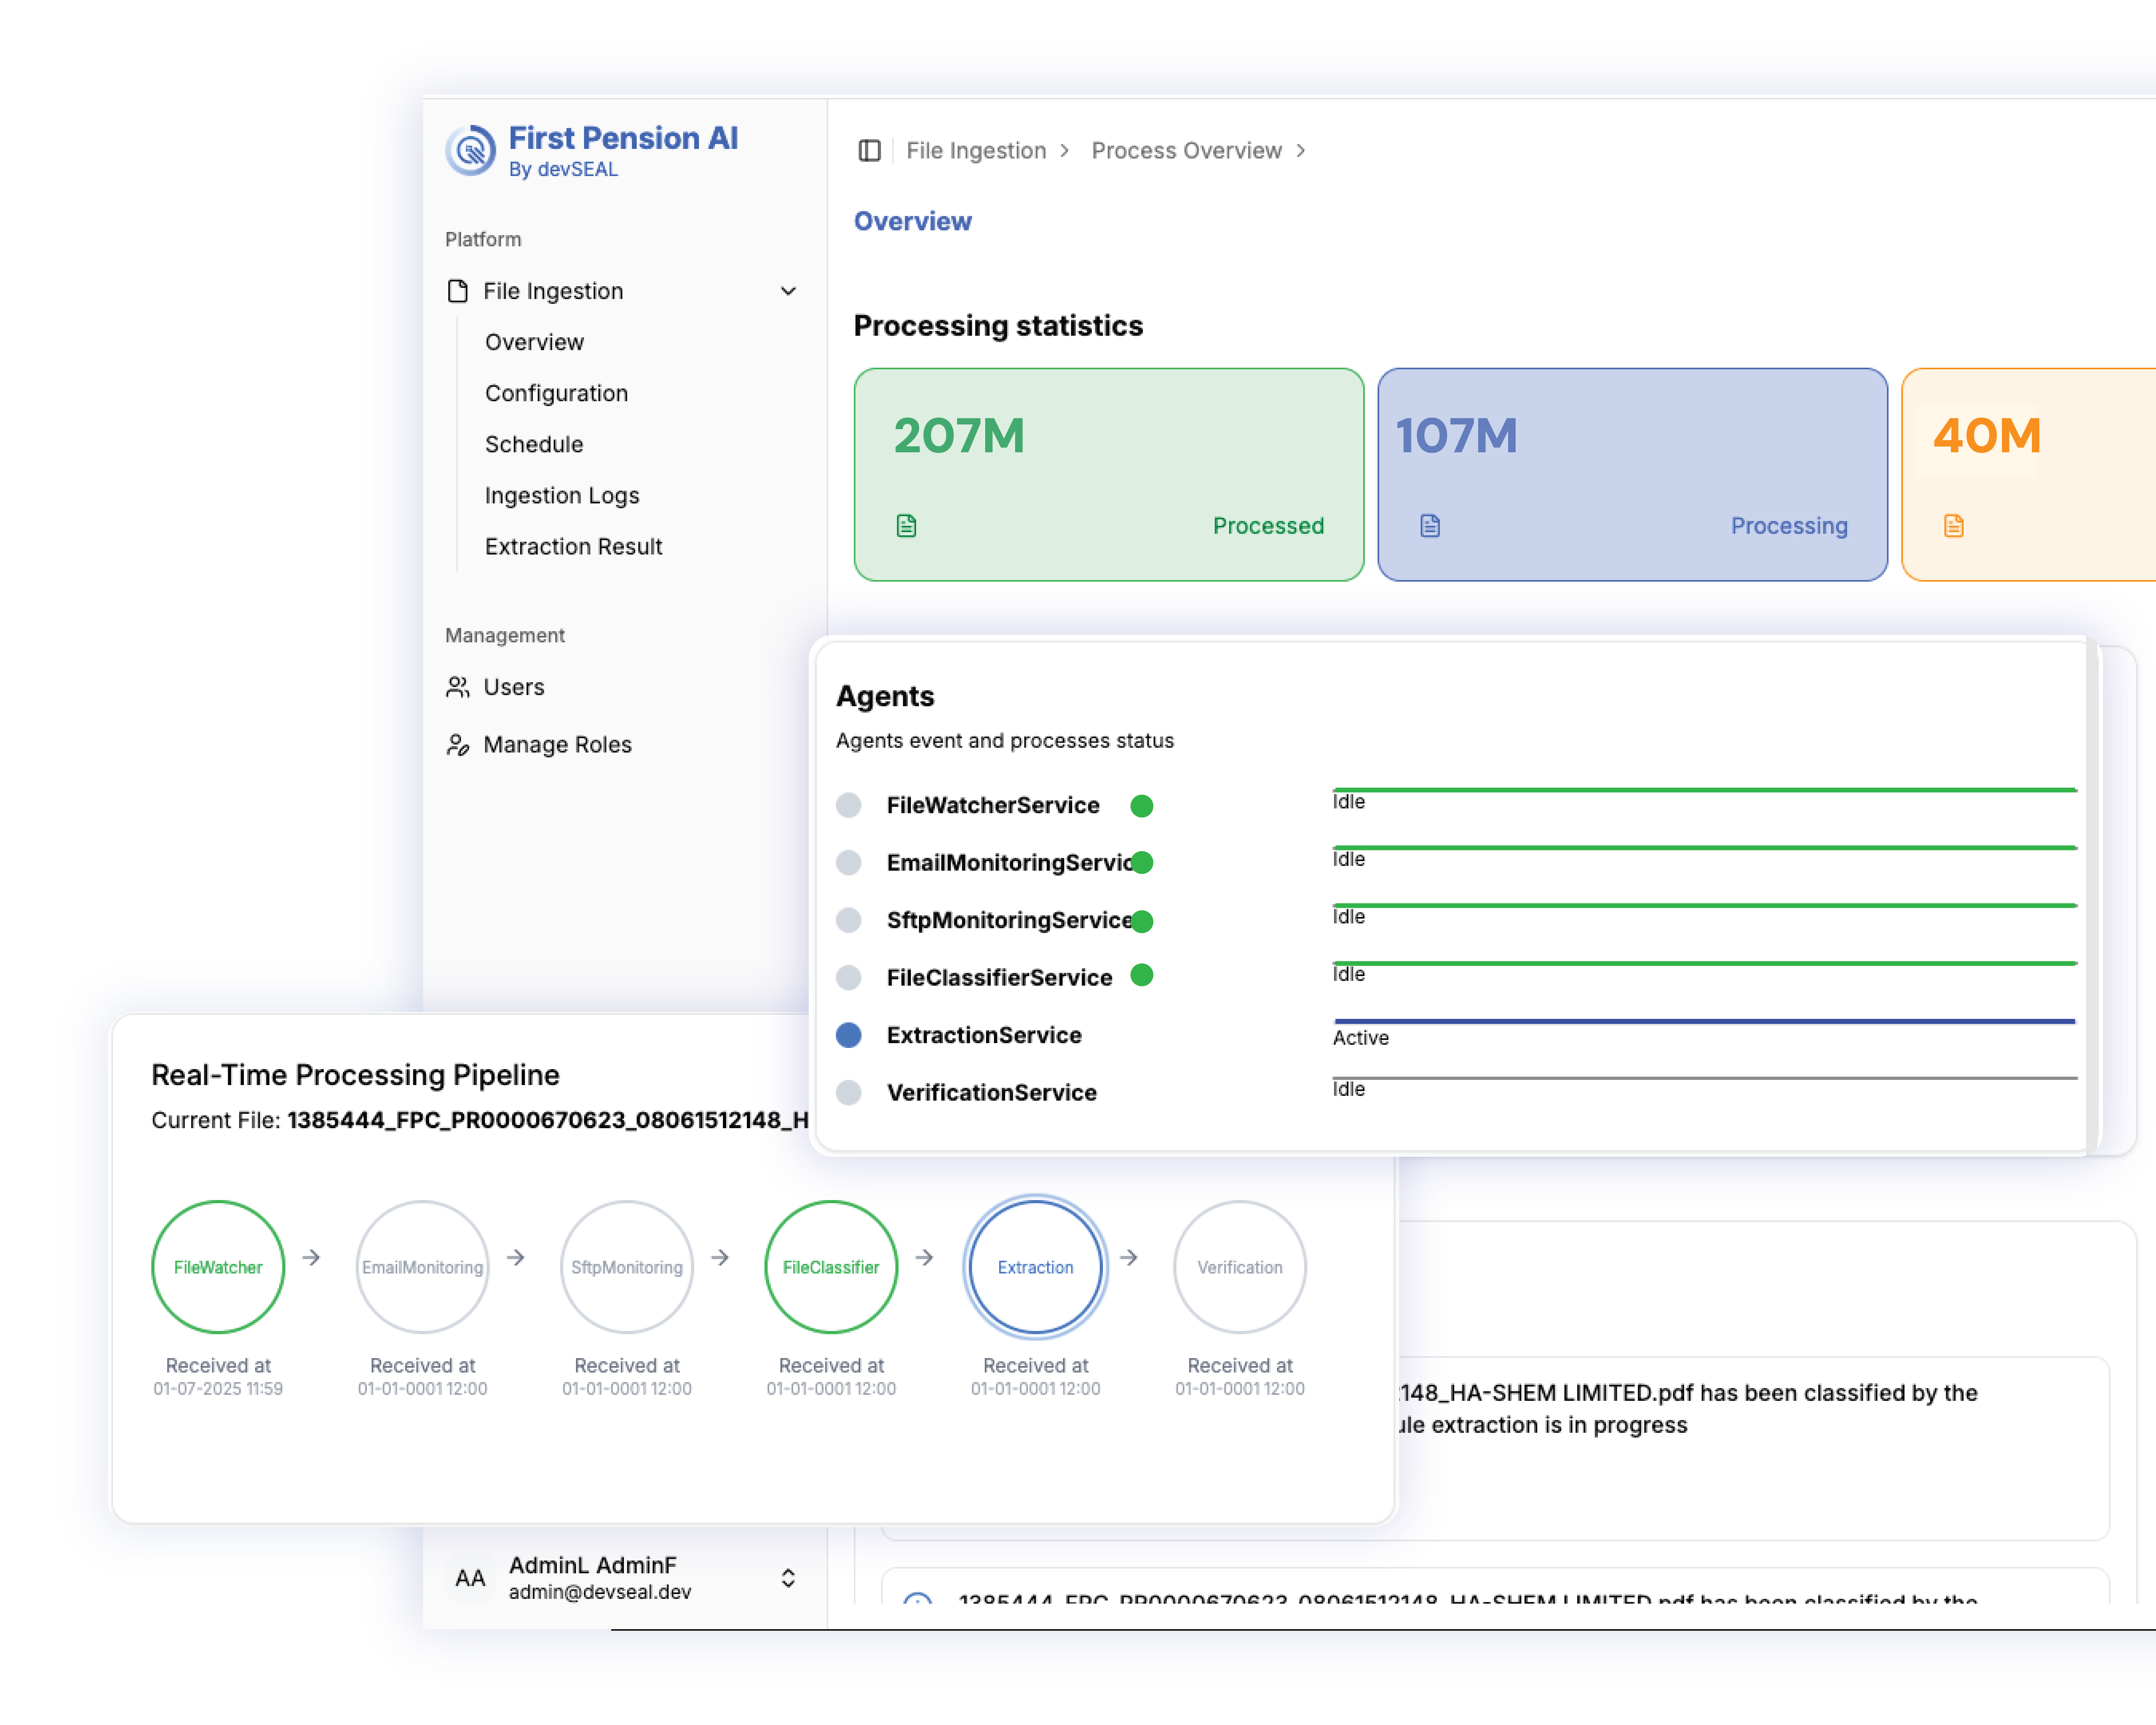Click the Users people icon
Image resolution: width=2156 pixels, height=1725 pixels.
point(458,687)
